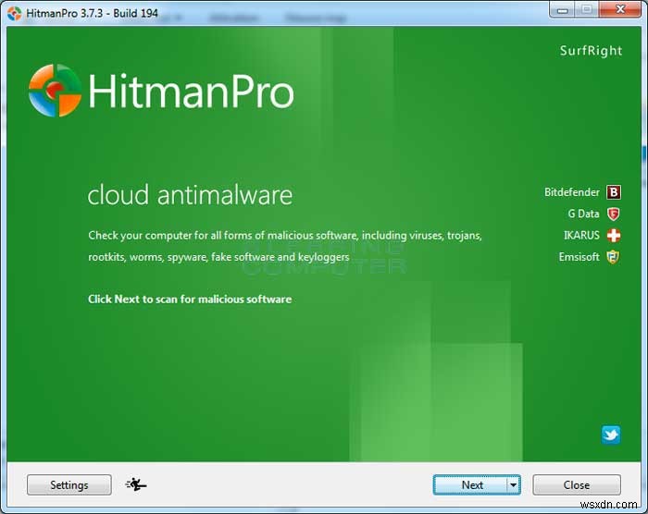Screen dimensions: 648x514
Task: Click the G Data shield icon
Action: (613, 214)
